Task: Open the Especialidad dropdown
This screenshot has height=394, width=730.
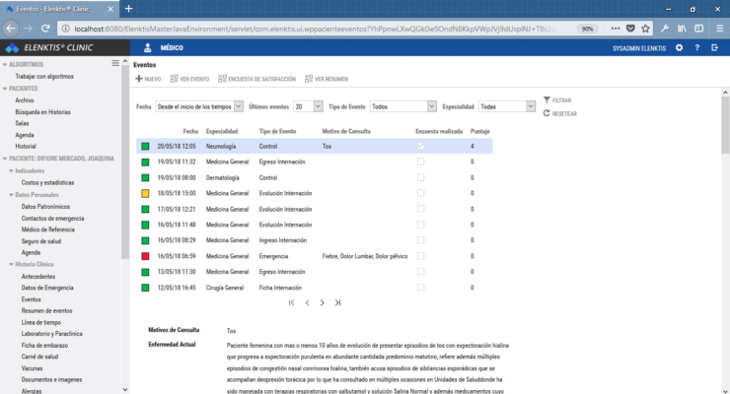Action: (505, 106)
